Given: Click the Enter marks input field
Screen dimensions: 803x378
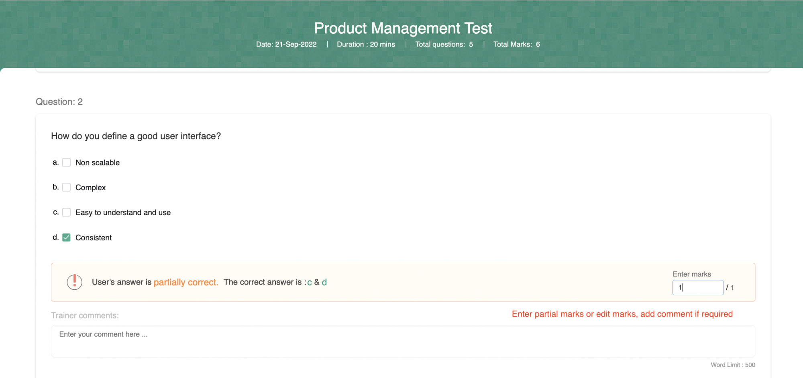Looking at the screenshot, I should click(698, 288).
